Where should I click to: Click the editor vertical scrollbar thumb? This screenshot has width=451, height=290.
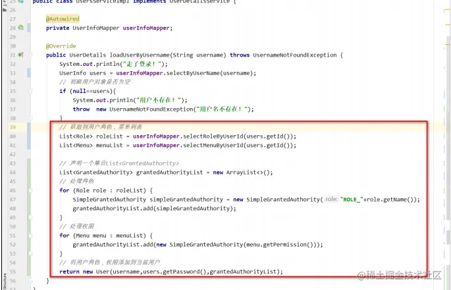448,128
